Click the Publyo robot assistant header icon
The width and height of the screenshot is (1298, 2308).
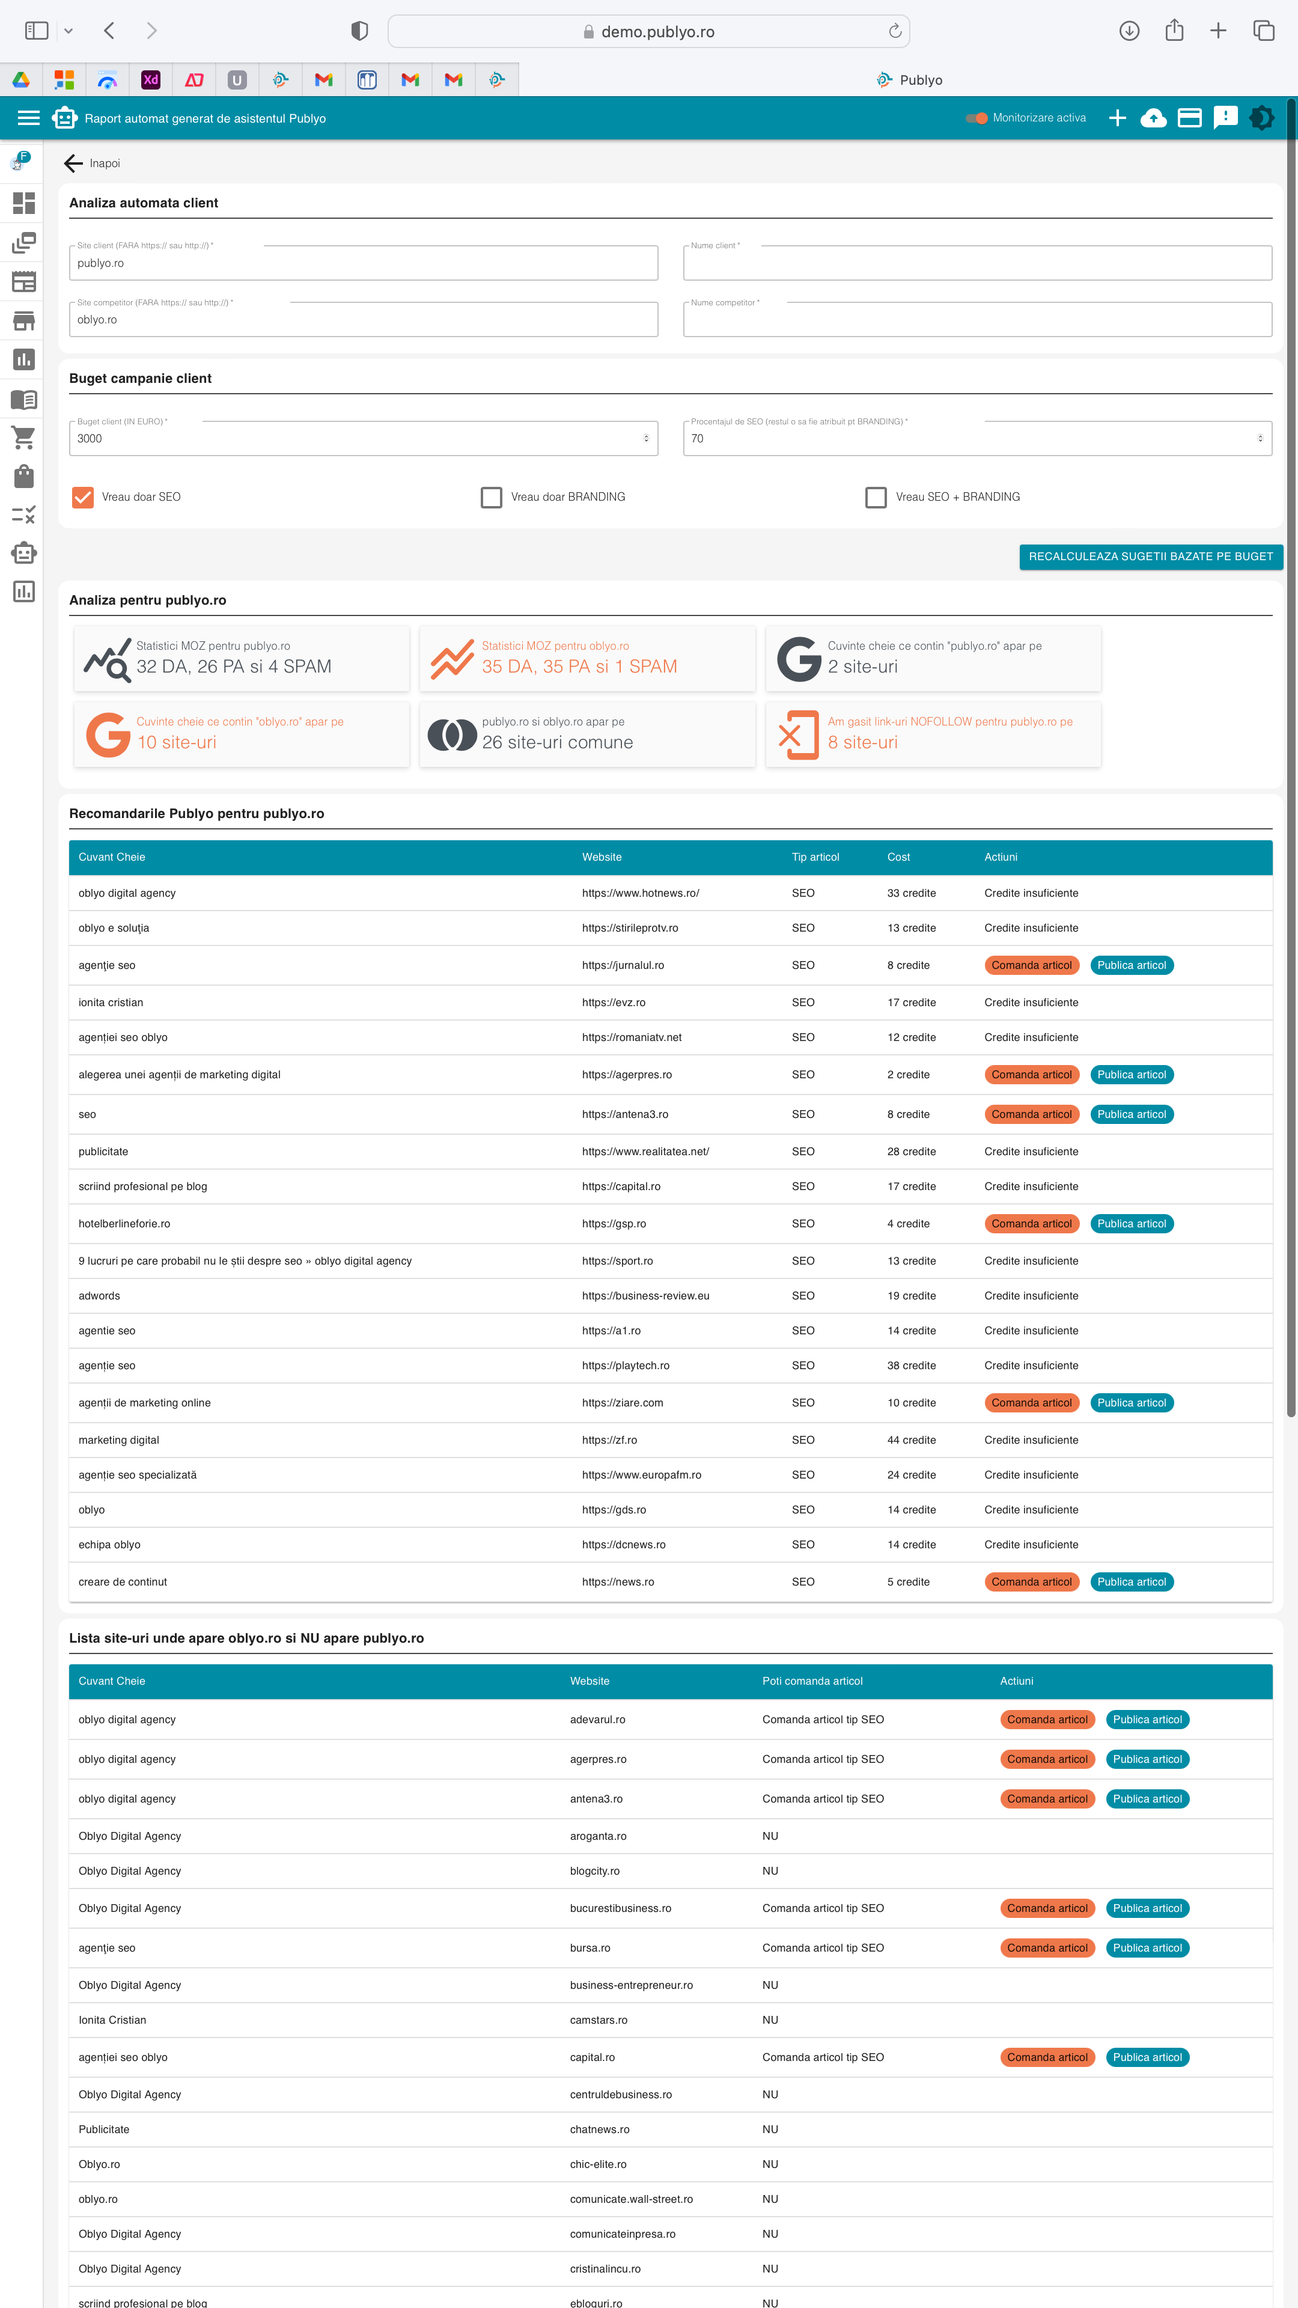pos(64,118)
